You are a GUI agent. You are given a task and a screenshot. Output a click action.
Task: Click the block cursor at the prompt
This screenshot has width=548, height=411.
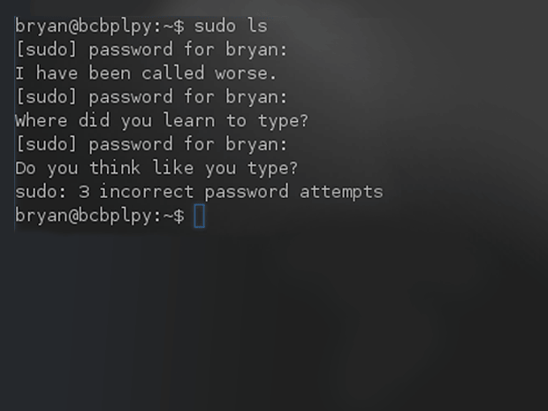pos(200,216)
